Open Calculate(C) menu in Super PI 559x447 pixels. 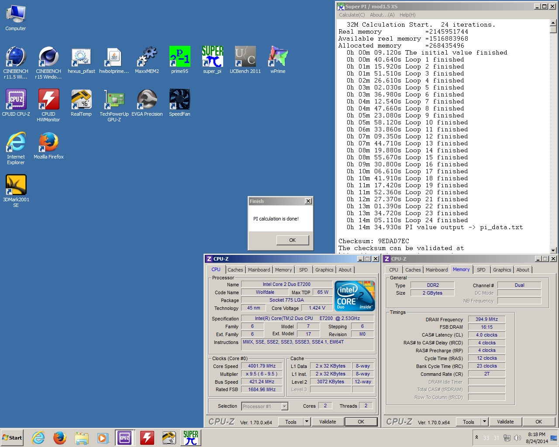352,15
